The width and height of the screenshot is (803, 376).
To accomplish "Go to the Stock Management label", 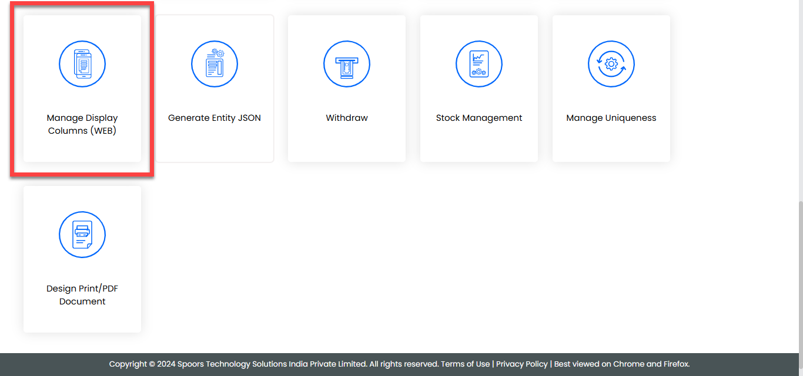I will [479, 118].
